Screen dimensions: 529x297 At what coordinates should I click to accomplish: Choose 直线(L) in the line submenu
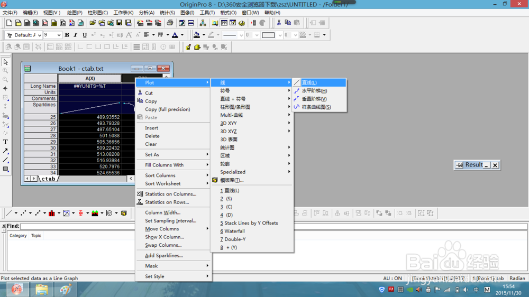[x=319, y=82]
